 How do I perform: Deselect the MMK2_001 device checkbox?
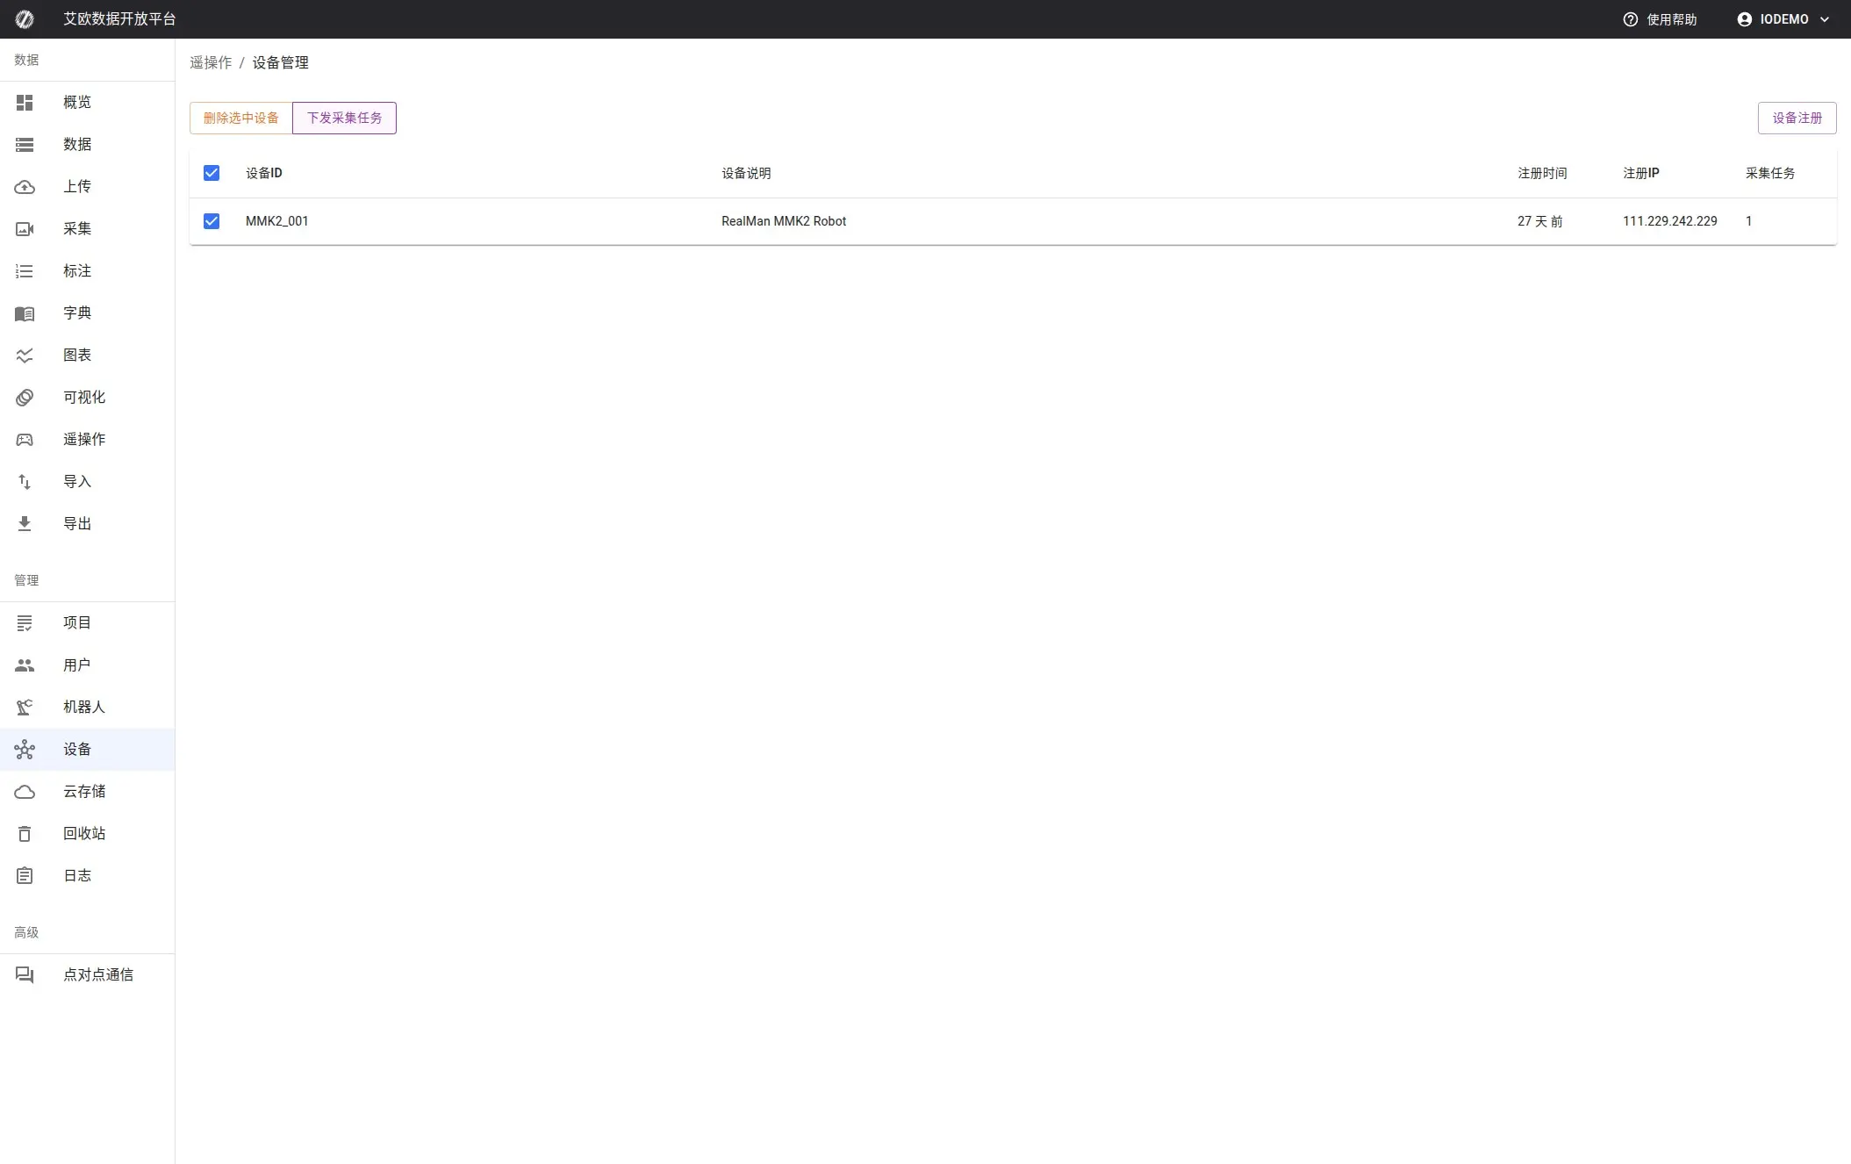(212, 221)
